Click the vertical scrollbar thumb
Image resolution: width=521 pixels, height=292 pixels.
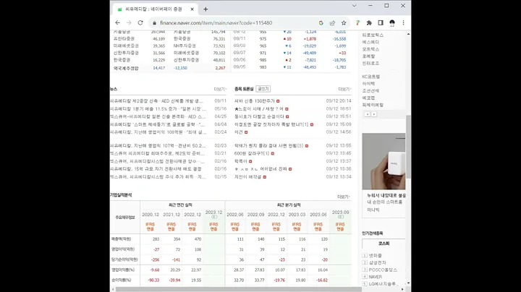point(408,147)
